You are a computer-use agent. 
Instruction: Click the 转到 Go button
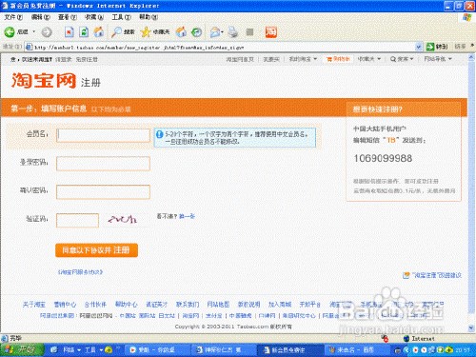(x=437, y=47)
